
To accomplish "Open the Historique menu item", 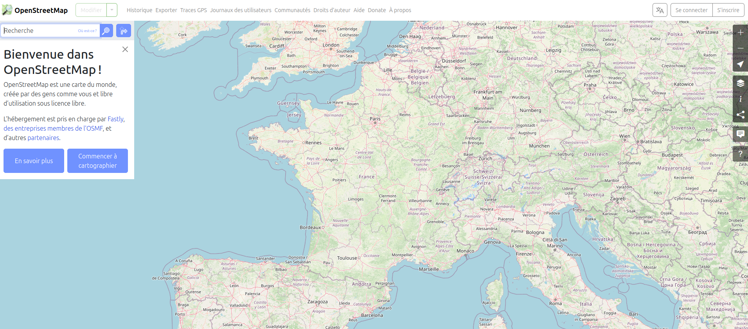I will (x=139, y=10).
